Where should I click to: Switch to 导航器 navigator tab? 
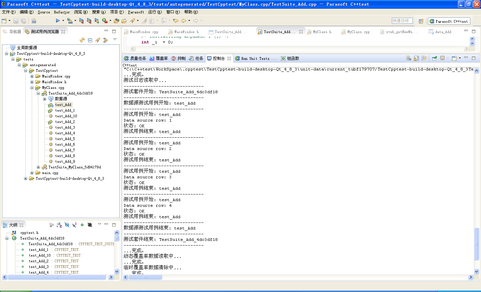[x=12, y=31]
